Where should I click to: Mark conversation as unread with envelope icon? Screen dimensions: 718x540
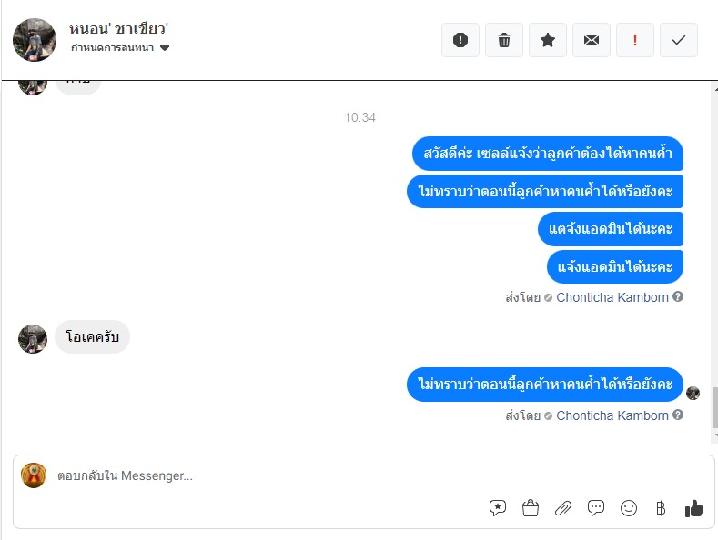[592, 40]
